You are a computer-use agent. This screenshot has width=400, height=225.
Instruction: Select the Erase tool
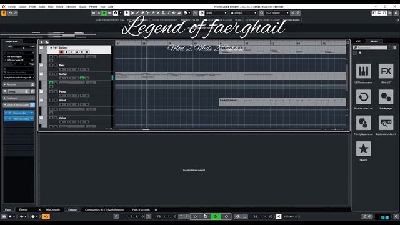point(142,12)
